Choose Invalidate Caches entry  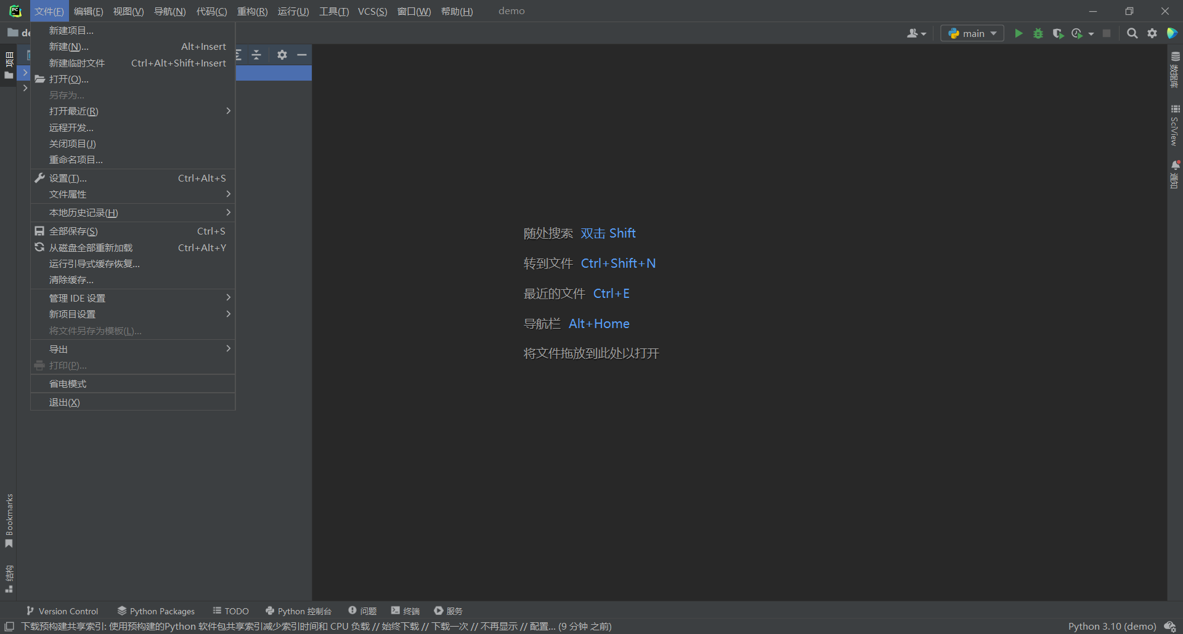(133, 280)
